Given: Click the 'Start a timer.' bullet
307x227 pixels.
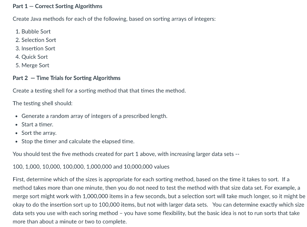Looking at the screenshot, I should point(37,124).
